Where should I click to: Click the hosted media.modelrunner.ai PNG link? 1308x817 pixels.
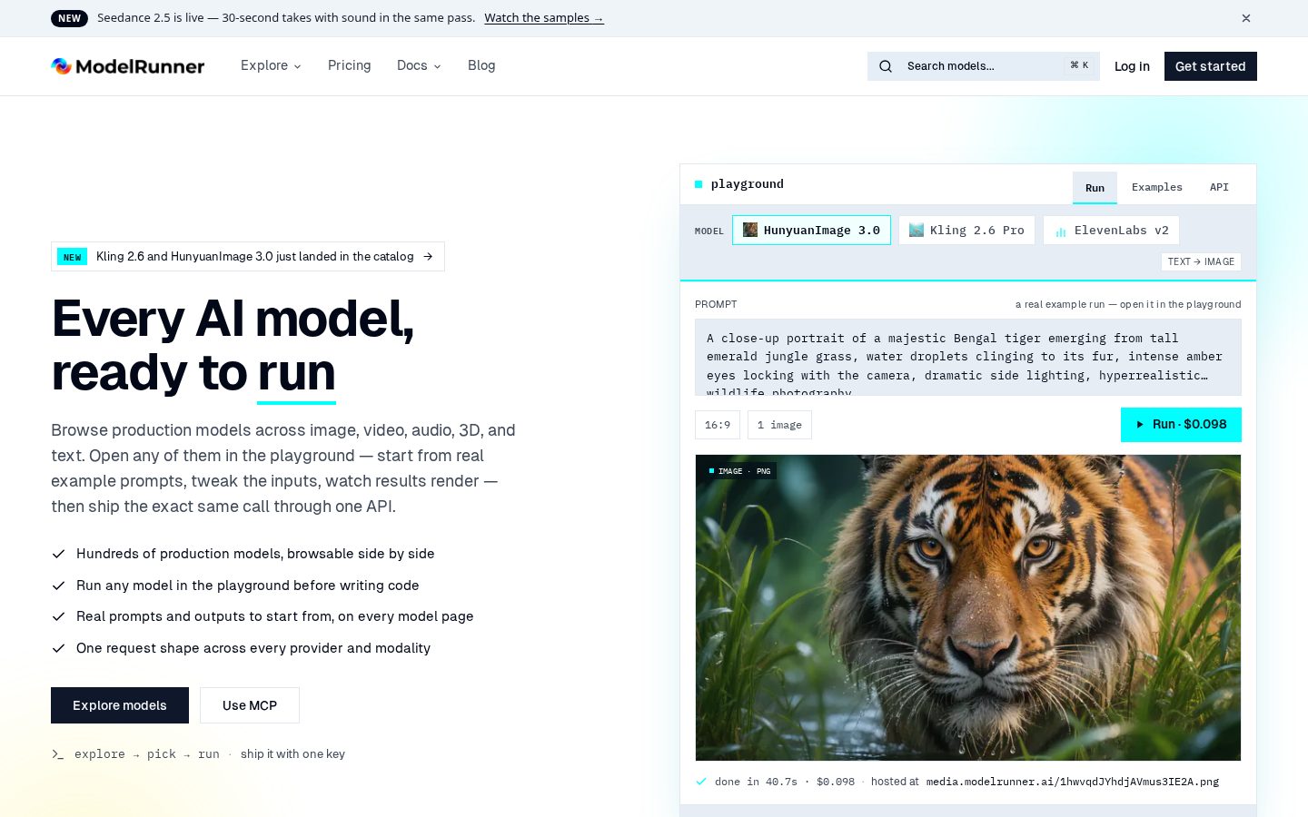pyautogui.click(x=1073, y=782)
